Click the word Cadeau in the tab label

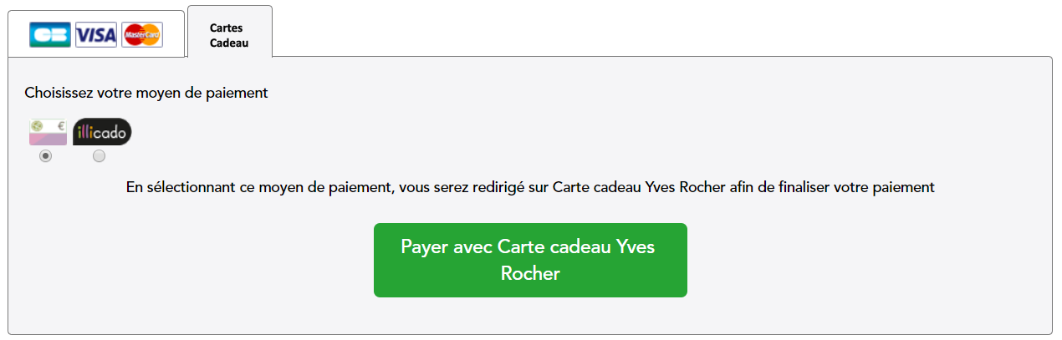click(229, 43)
